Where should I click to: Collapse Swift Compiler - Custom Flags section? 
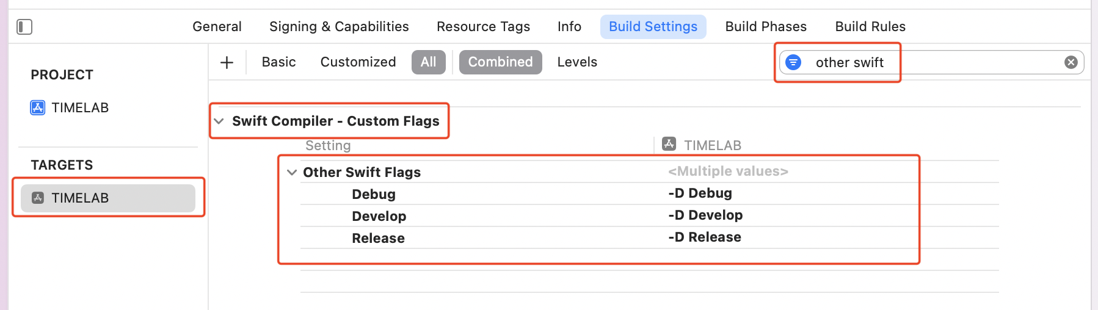[219, 121]
